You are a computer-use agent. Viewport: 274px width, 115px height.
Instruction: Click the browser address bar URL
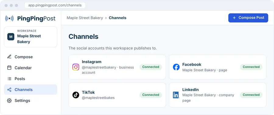click(x=55, y=5)
